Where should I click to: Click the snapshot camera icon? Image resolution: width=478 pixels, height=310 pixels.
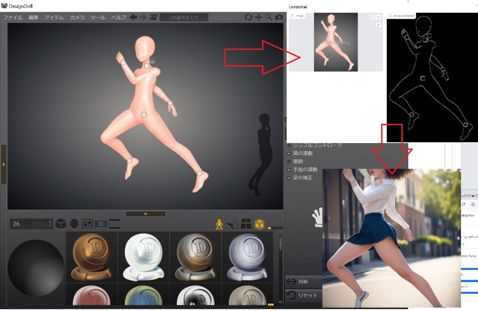(279, 17)
